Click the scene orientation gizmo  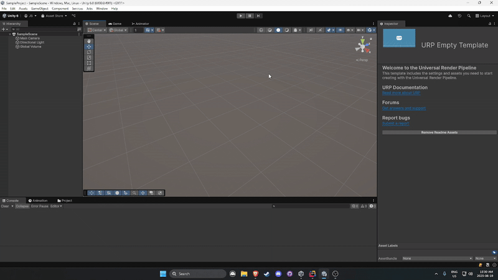click(x=363, y=46)
